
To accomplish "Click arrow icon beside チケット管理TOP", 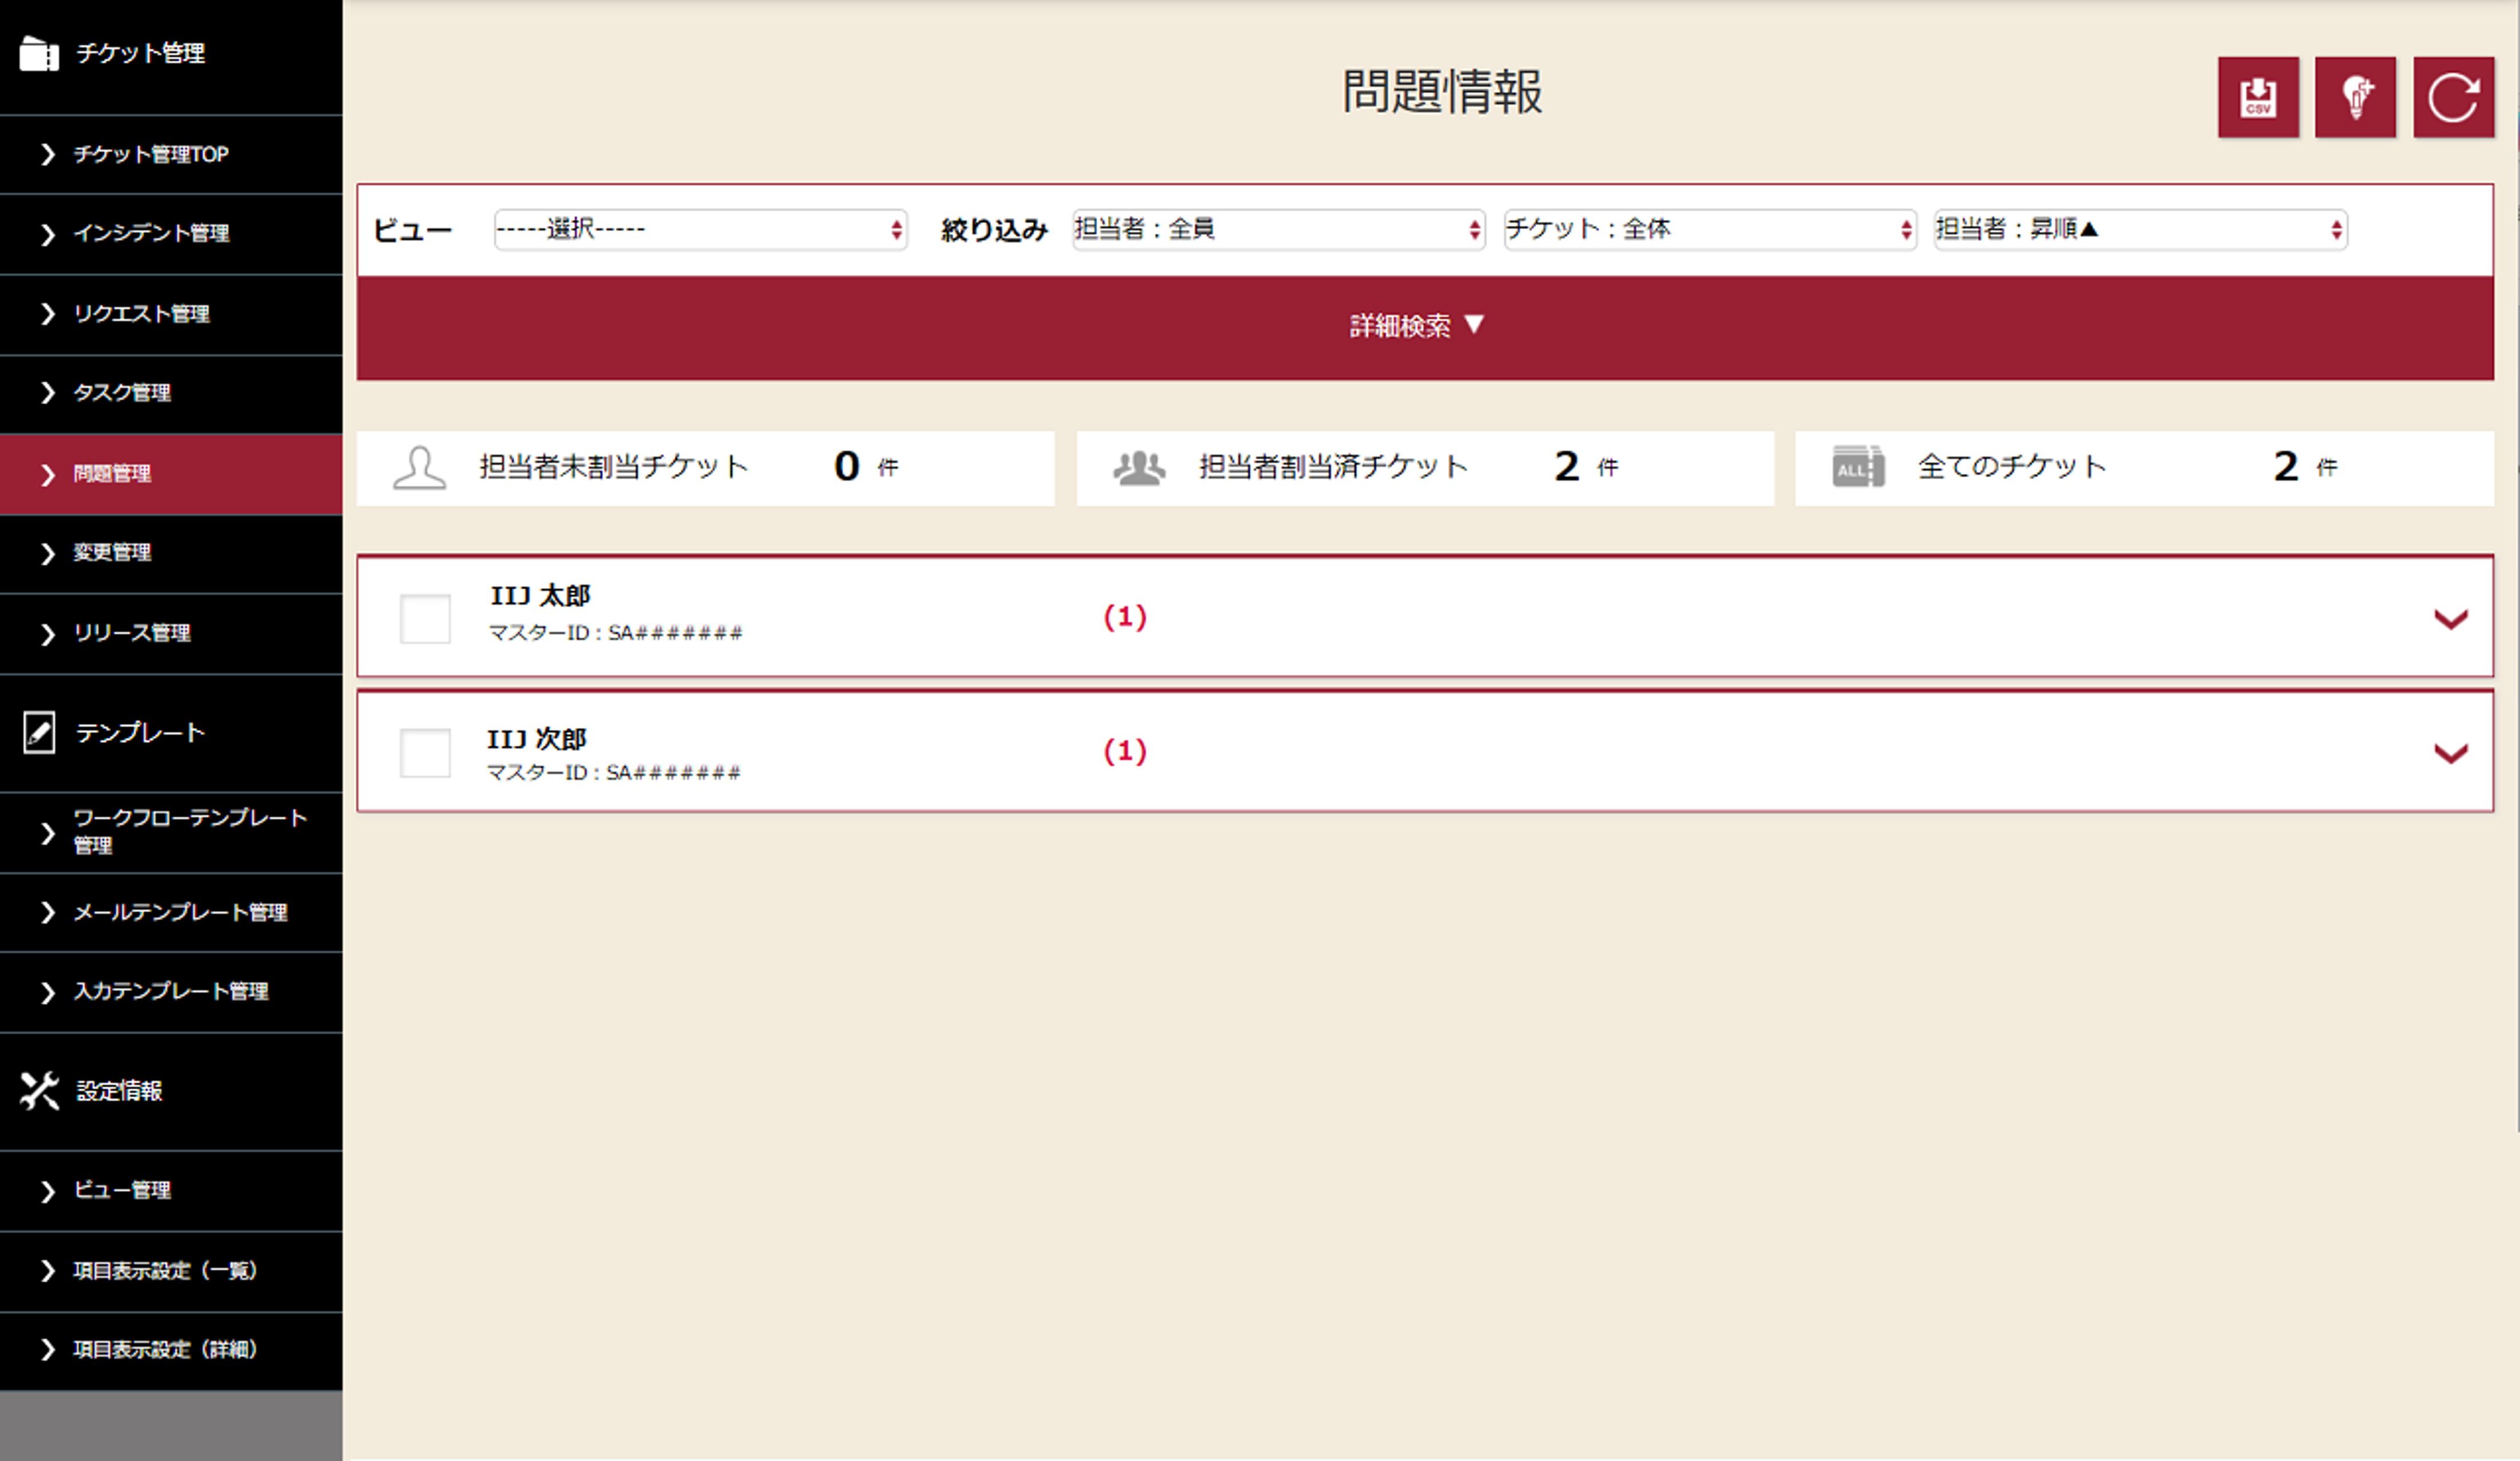I will (47, 154).
